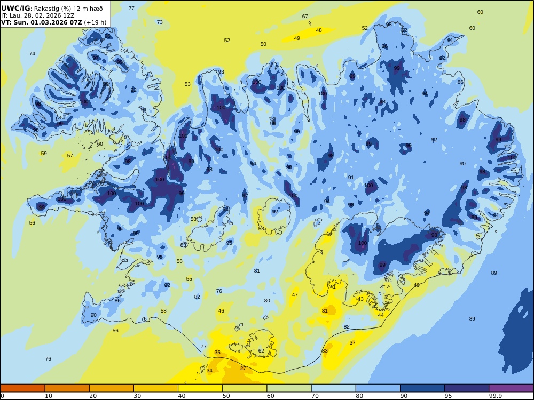This screenshot has width=534, height=400.
Task: Click the lowest humidity value '27' on map
Action: (243, 369)
